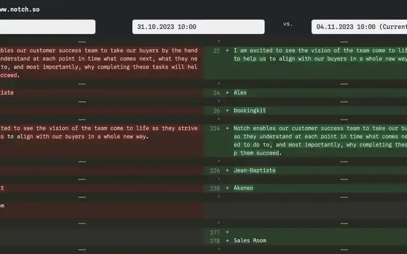407x254 pixels.
Task: Click the 'vs.' label between date fields
Action: pyautogui.click(x=288, y=24)
